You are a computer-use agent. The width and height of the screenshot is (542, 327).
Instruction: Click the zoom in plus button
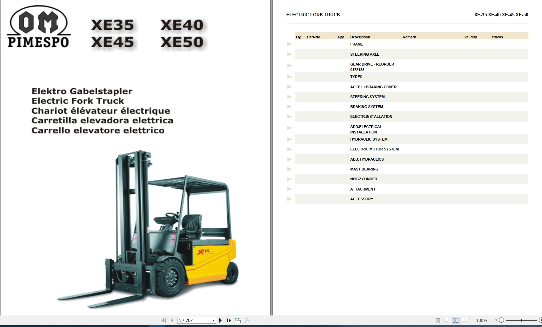coord(540,320)
